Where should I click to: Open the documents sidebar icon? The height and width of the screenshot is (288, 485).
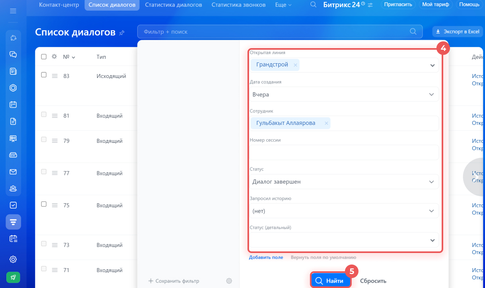13,121
